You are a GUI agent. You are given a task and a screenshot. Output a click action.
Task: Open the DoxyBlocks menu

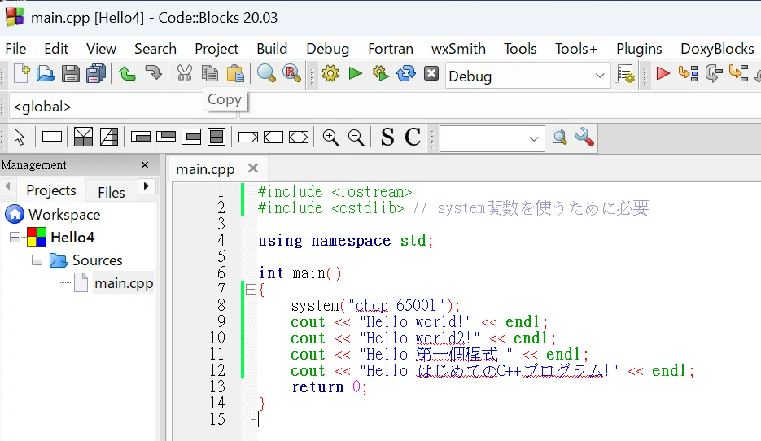(717, 49)
